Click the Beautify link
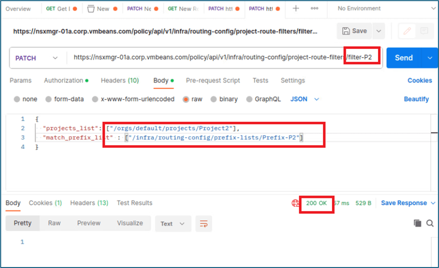Viewport: 439px width, 268px height. [x=416, y=99]
